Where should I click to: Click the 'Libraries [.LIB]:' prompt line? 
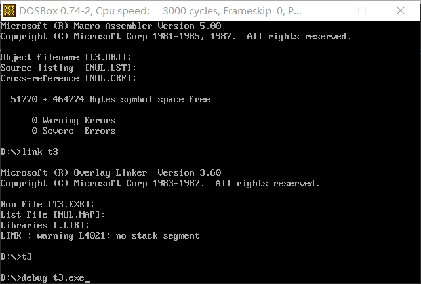pos(45,225)
